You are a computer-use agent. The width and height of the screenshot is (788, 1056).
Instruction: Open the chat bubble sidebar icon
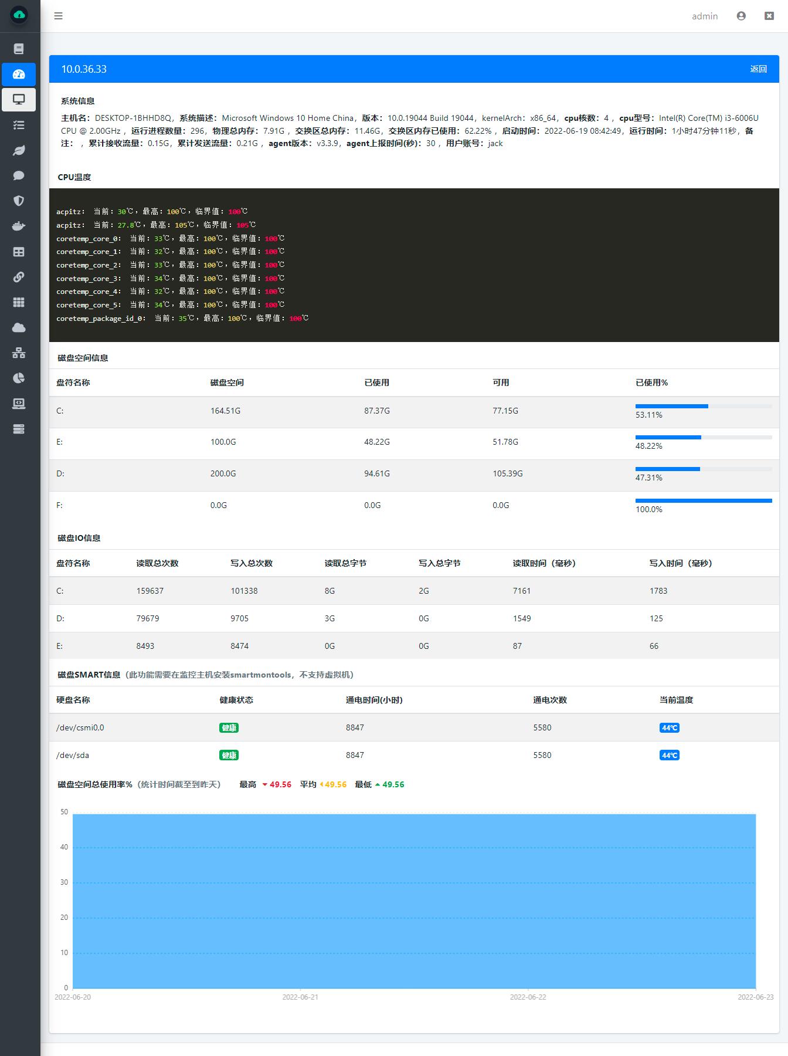(19, 175)
